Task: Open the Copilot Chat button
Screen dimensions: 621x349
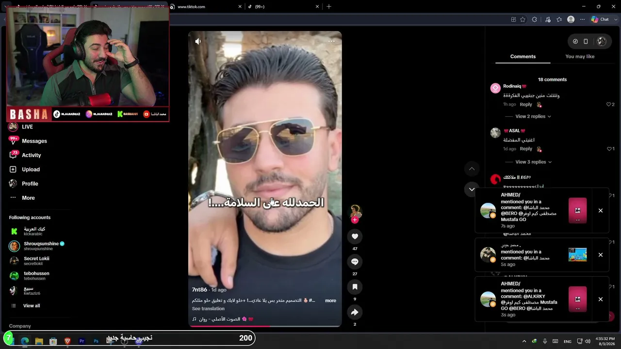Action: 600,19
